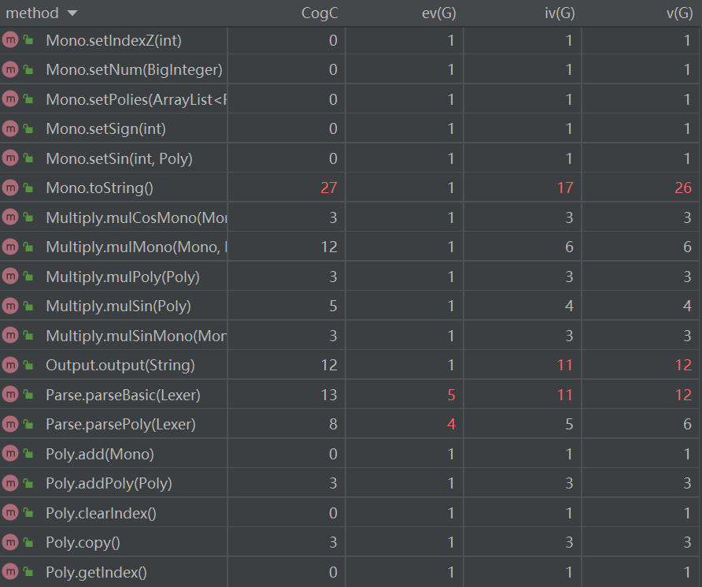Select the Poly.clearIndex() method name
Image resolution: width=702 pixels, height=587 pixels.
point(102,513)
